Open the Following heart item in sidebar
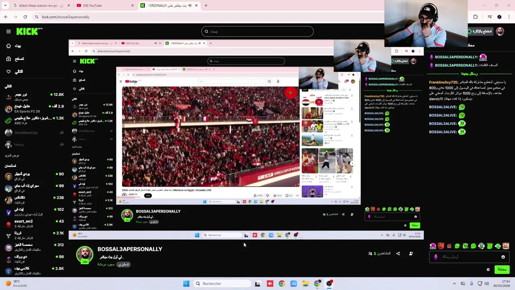The image size is (515, 290). pos(14,71)
